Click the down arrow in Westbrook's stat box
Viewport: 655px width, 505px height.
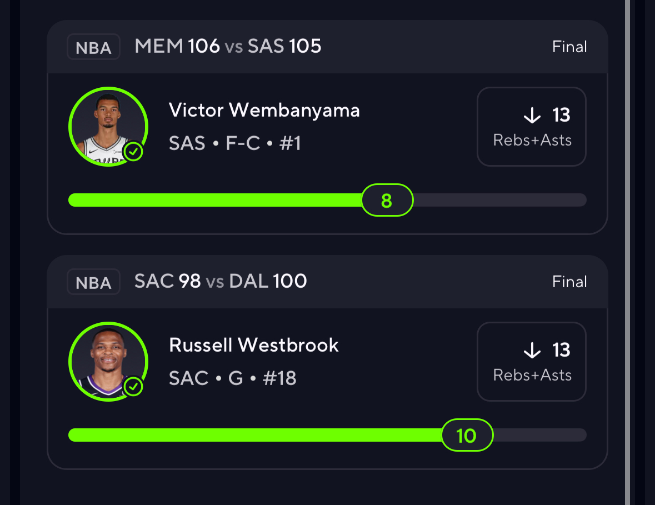(532, 351)
